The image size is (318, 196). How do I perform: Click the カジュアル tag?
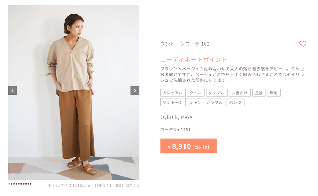173,93
